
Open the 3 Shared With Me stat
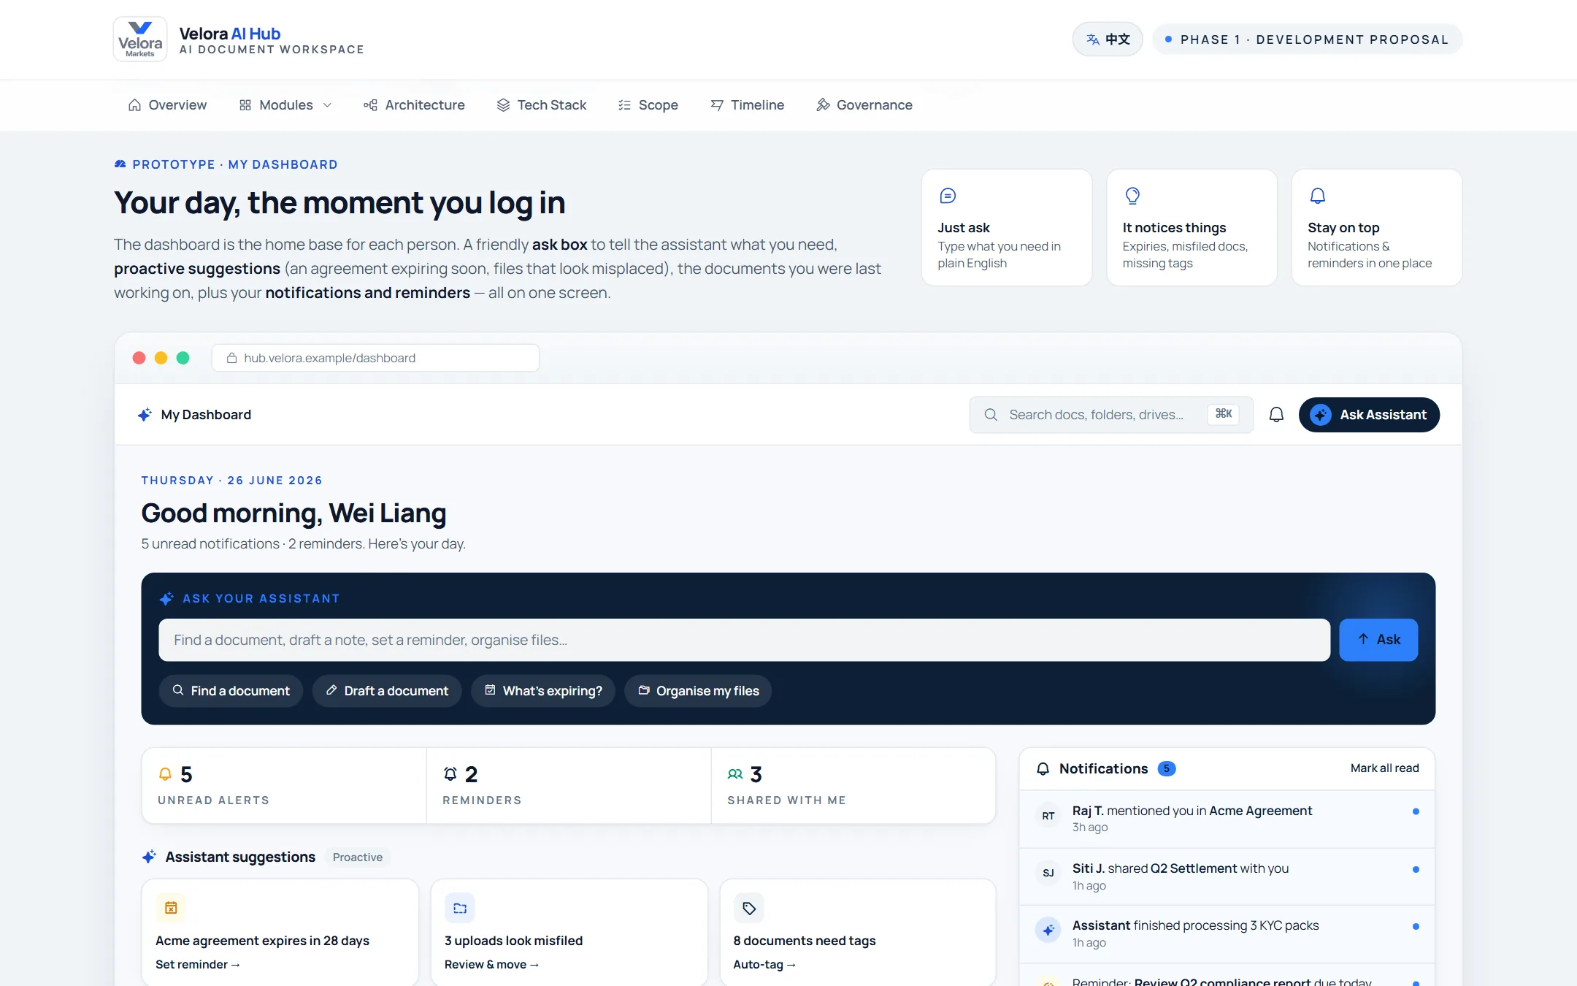click(853, 786)
